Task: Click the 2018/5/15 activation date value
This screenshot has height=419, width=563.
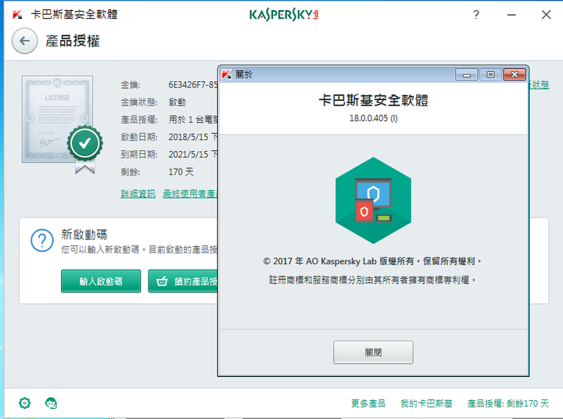Action: 193,137
